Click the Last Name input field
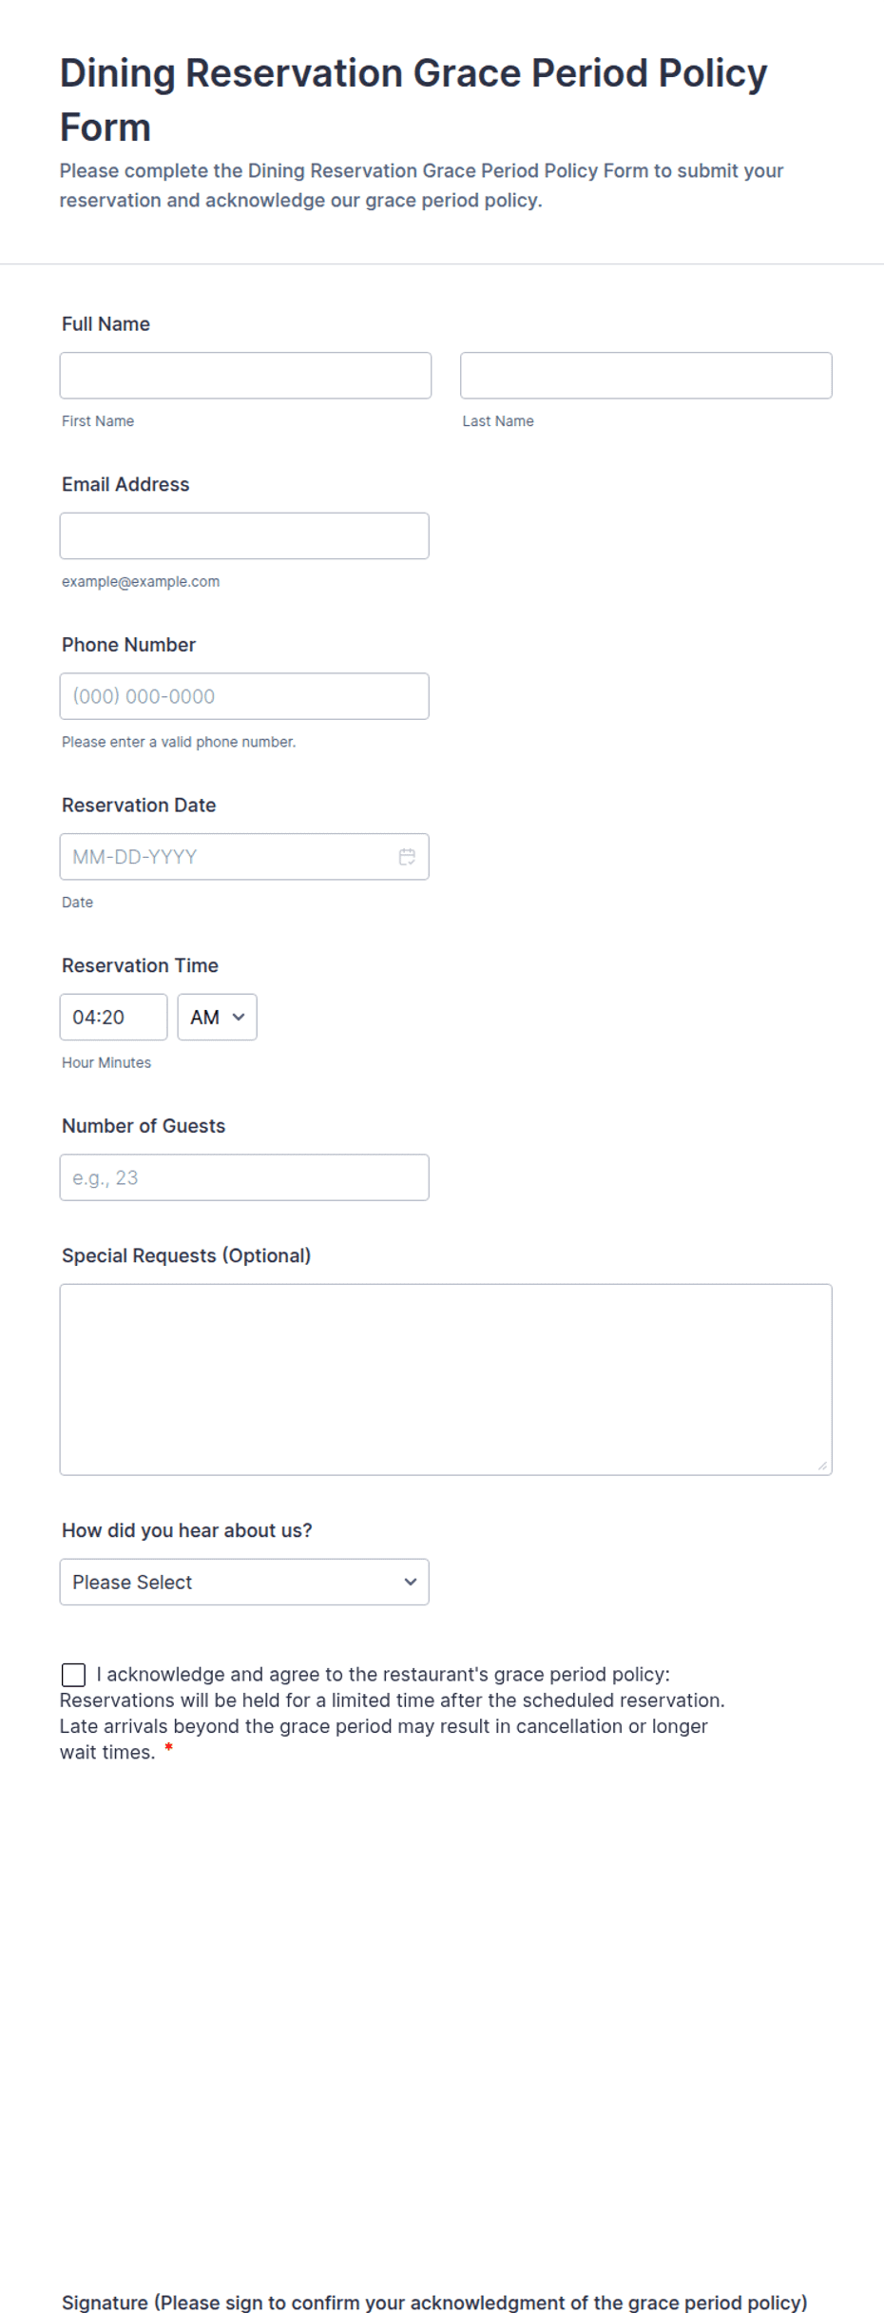Screen dimensions: 884x2313 point(646,376)
